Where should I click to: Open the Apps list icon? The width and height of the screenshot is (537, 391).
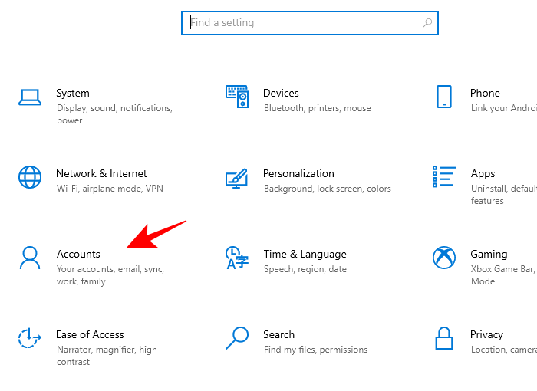[x=444, y=177]
